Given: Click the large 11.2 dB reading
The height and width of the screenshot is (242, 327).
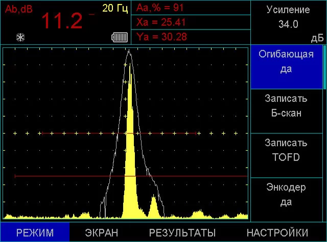Looking at the screenshot, I should point(61,21).
